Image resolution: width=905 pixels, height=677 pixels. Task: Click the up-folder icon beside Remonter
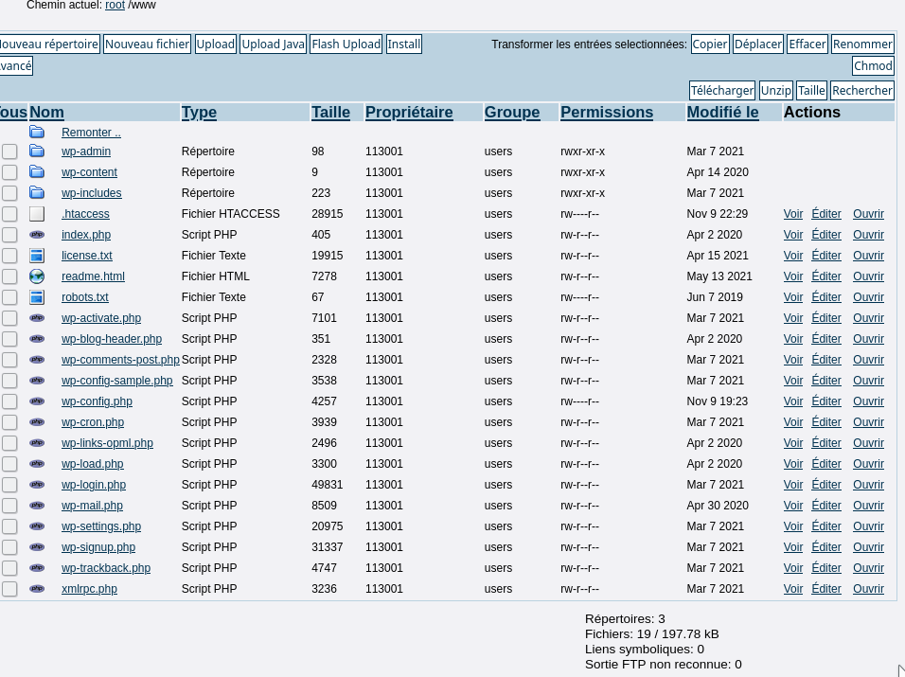click(x=37, y=133)
